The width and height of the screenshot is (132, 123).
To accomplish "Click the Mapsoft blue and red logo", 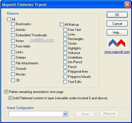I will point(117,43).
